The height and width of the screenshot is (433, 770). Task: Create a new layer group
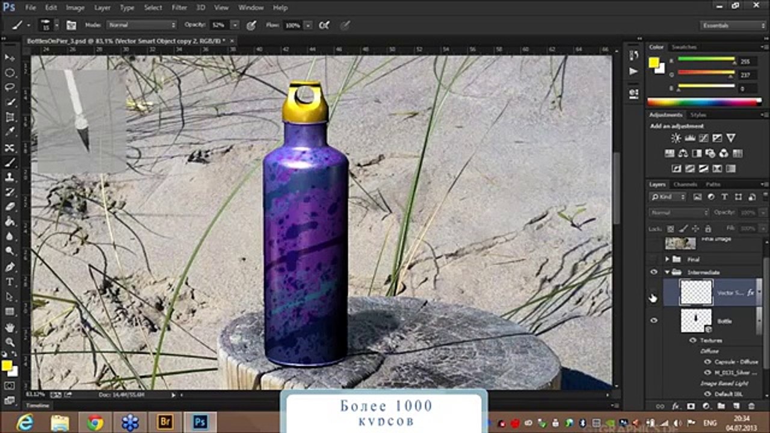coord(721,407)
